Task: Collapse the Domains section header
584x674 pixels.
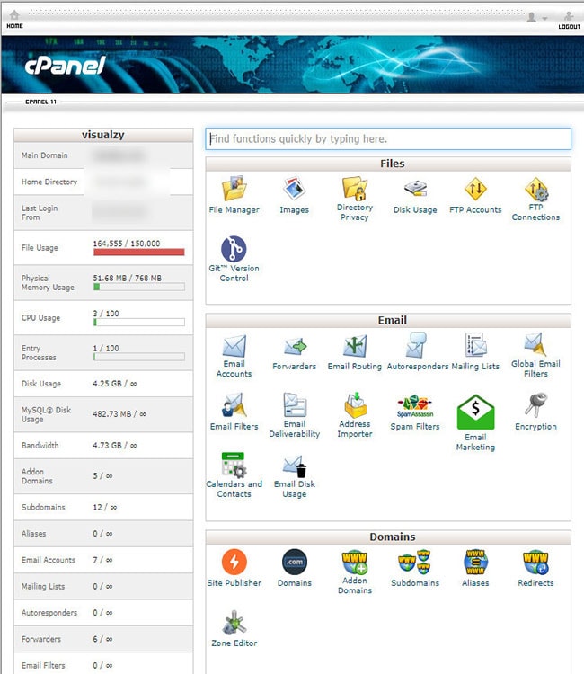Action: coord(388,537)
